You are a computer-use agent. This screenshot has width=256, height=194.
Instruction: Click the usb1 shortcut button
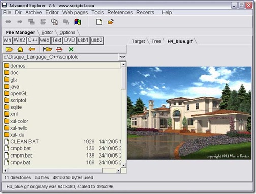point(83,41)
